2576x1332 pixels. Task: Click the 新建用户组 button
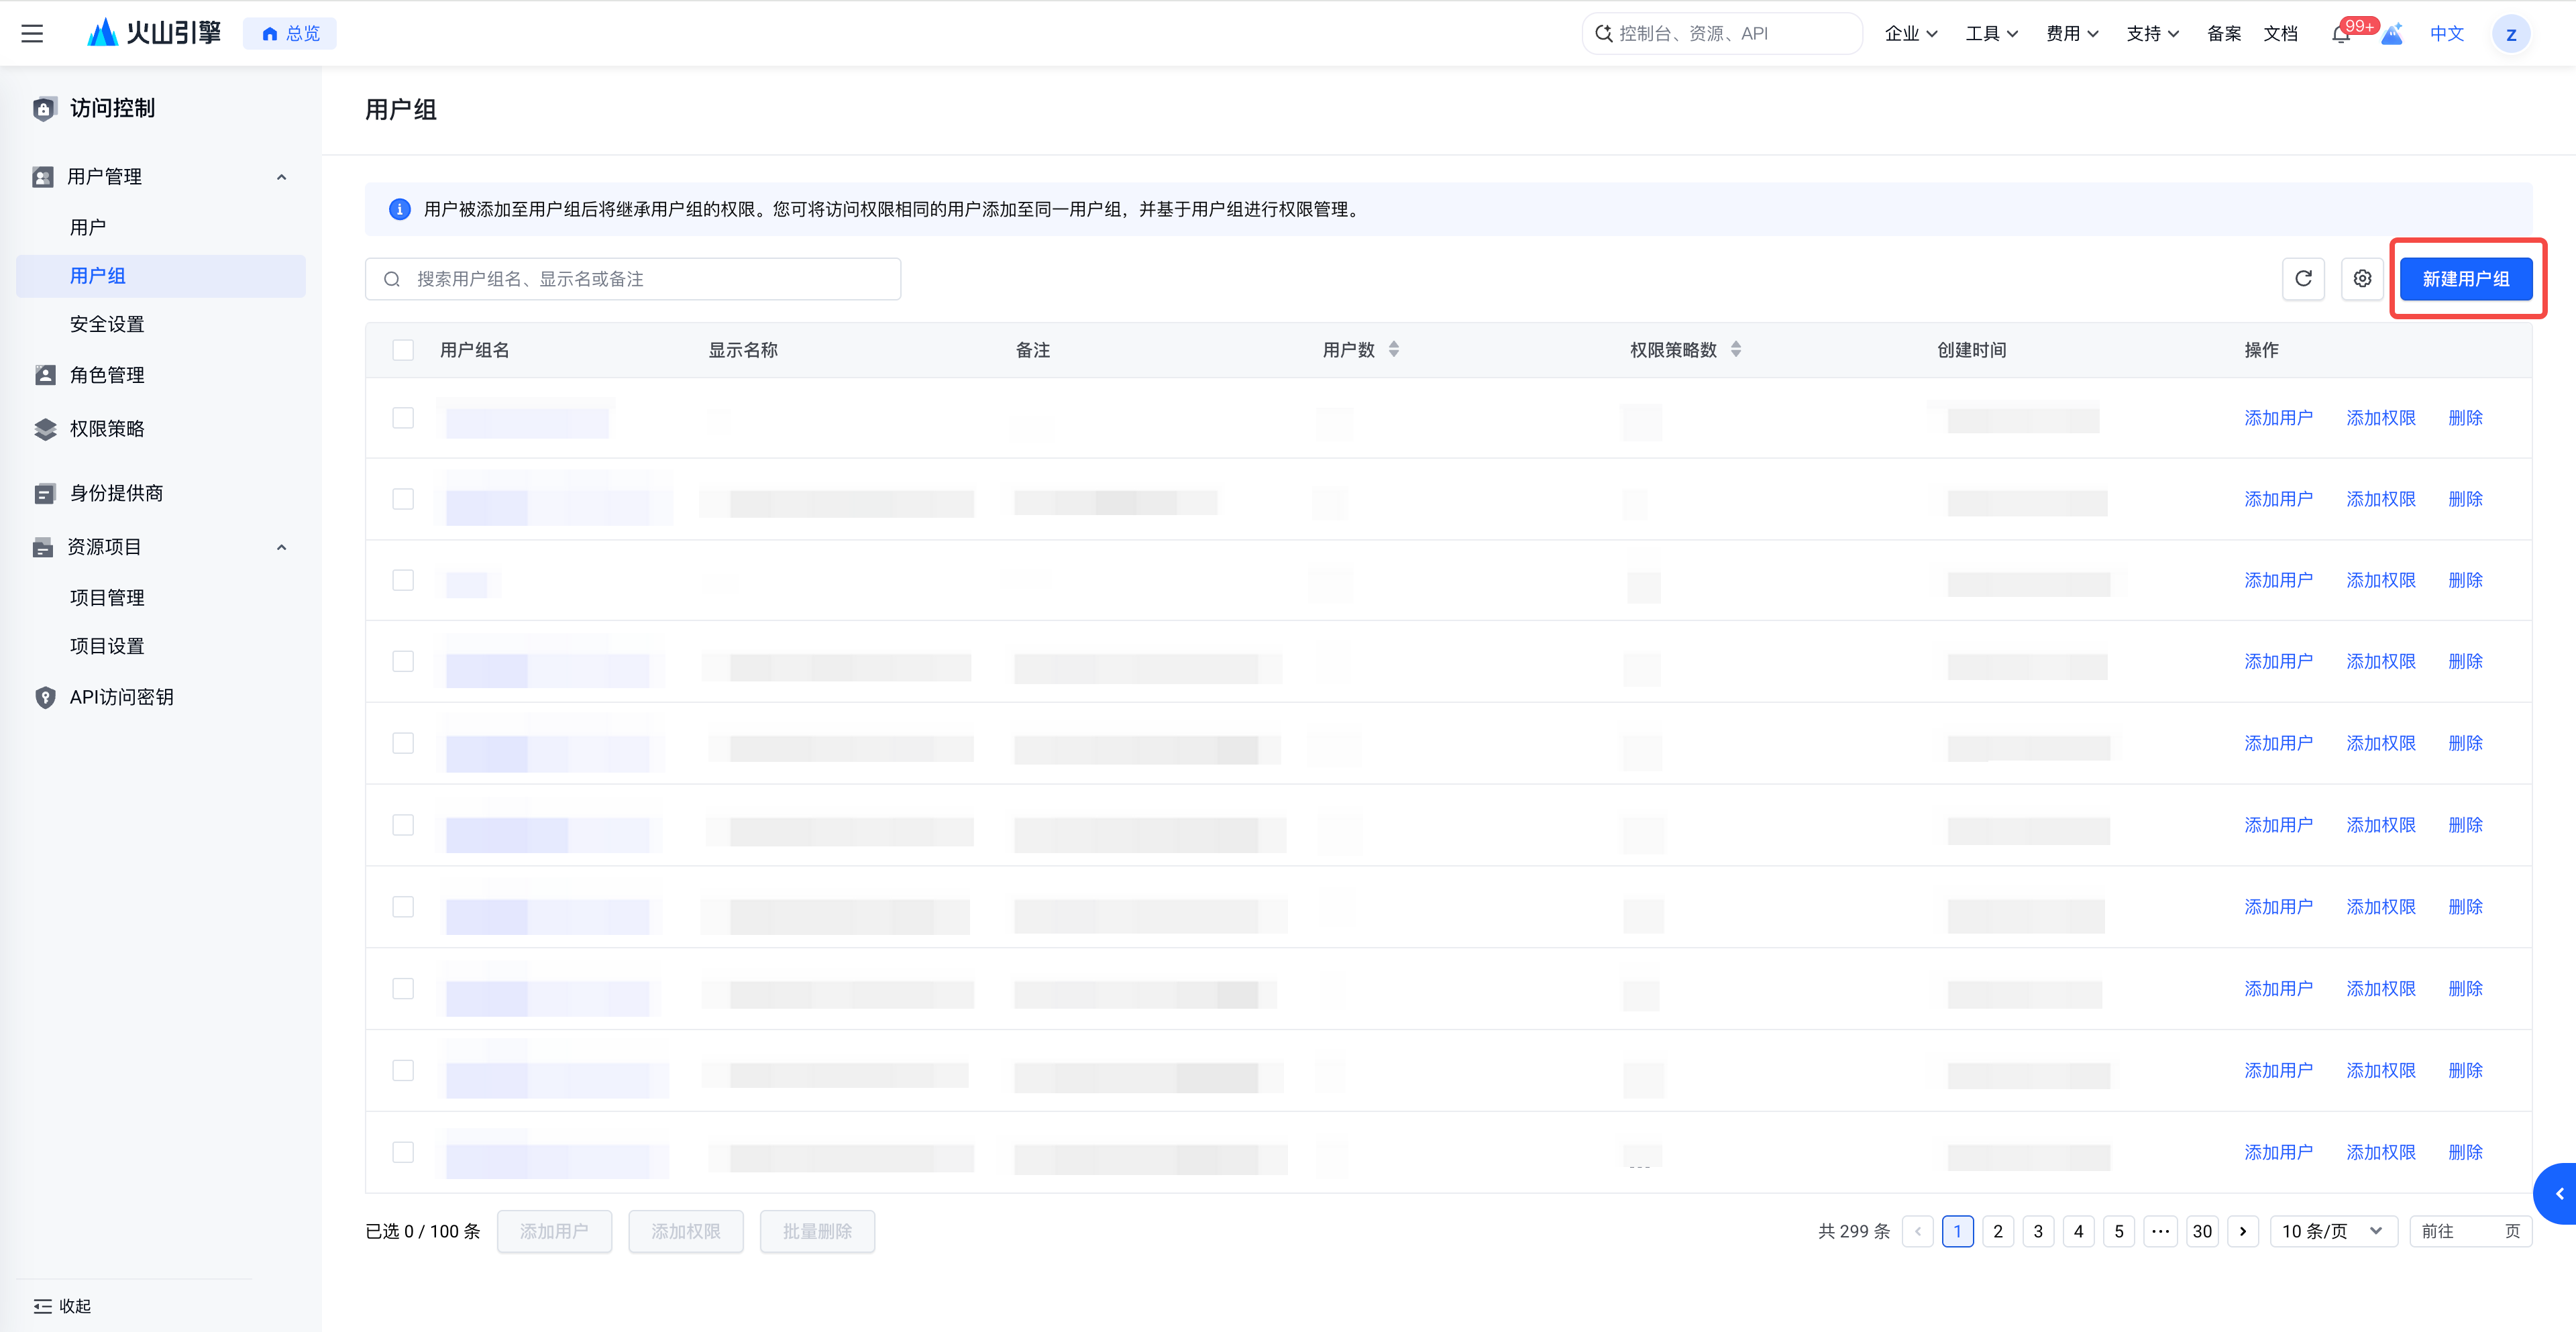[x=2466, y=279]
